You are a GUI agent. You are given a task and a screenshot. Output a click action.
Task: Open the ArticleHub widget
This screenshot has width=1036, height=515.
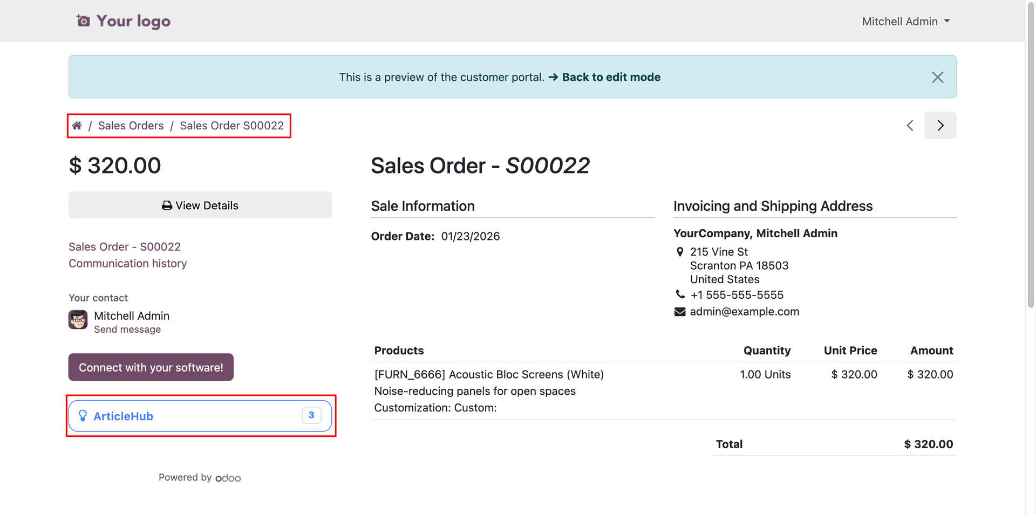(200, 416)
